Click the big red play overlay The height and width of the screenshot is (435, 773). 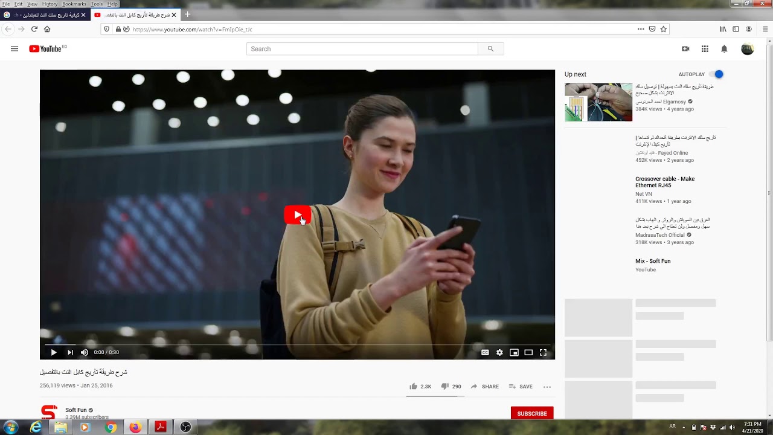(x=297, y=215)
